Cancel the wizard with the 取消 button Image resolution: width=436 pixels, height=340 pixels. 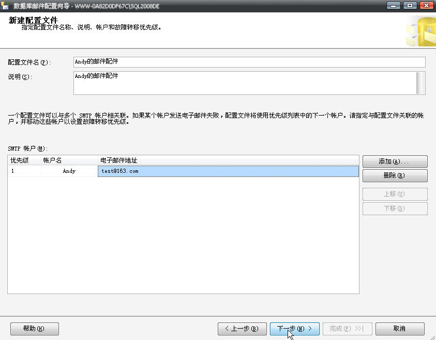(400, 329)
